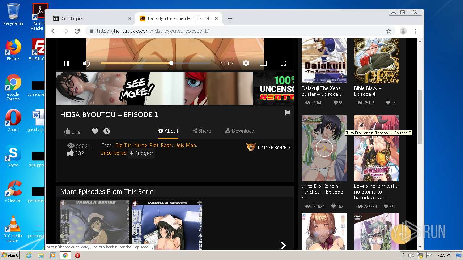View site info via the padlock icon
Image resolution: width=463 pixels, height=260 pixels.
pyautogui.click(x=92, y=31)
